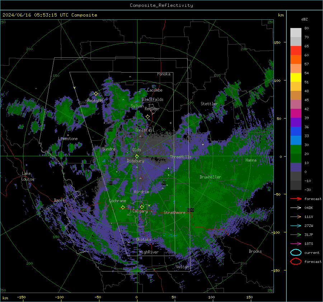
Task: Click the Banff label on map
Action: [59, 200]
